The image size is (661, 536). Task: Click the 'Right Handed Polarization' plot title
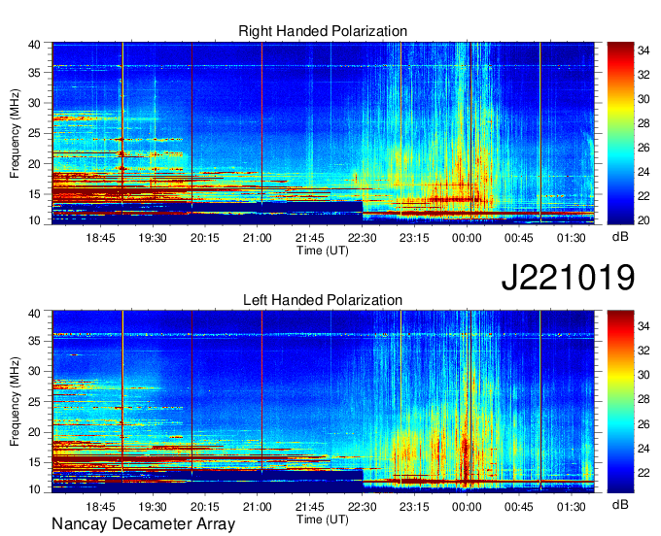323,31
